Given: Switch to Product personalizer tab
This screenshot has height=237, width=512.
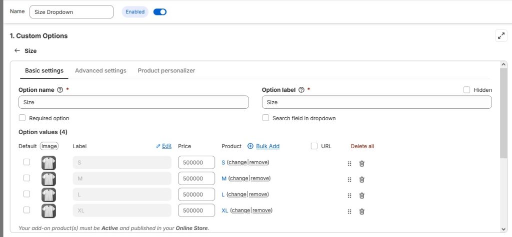Looking at the screenshot, I should click(166, 70).
